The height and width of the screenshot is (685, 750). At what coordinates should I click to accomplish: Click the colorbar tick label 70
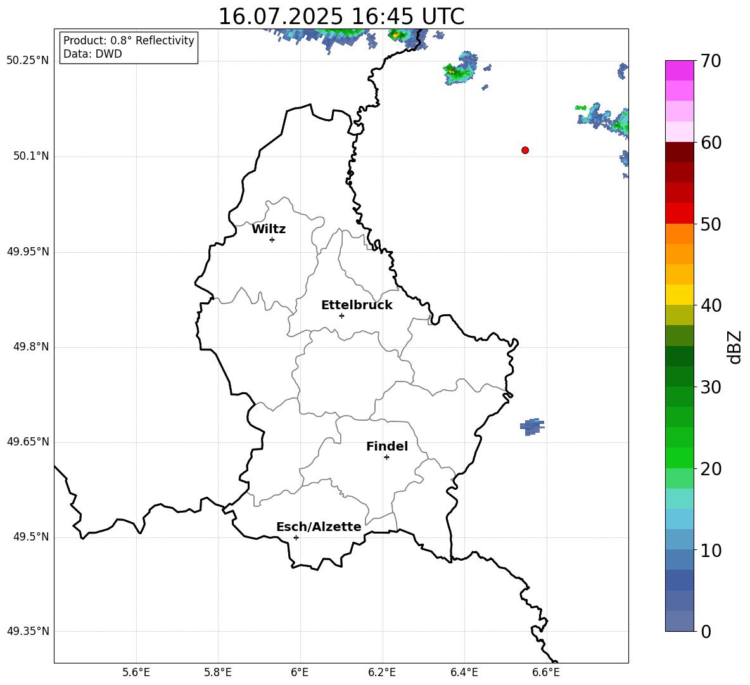tap(711, 61)
